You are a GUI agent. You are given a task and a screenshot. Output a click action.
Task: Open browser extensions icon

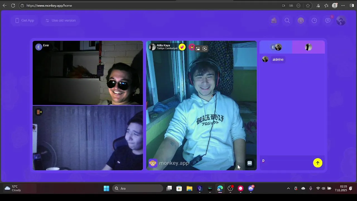(318, 6)
